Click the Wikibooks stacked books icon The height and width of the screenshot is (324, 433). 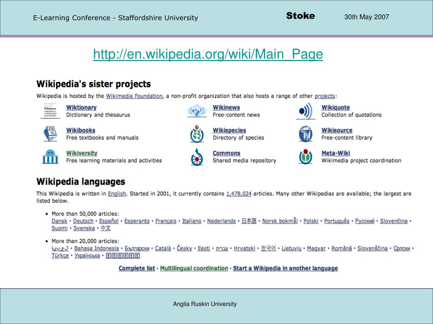50,134
